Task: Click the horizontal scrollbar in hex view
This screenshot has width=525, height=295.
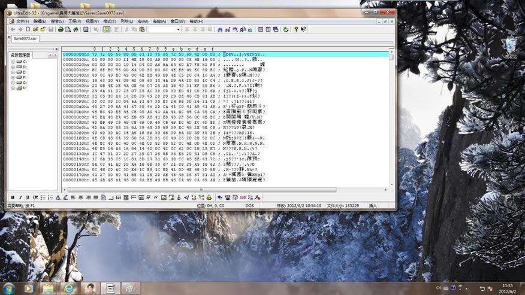Action: (x=201, y=190)
